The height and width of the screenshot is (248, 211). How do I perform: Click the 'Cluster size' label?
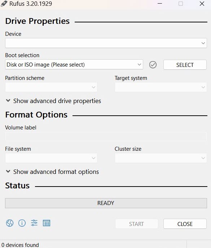click(x=128, y=149)
